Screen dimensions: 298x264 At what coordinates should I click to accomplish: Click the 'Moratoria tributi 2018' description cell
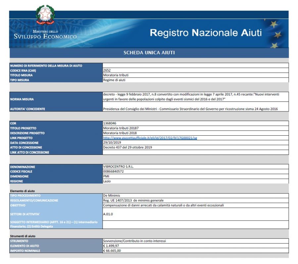[196, 133]
